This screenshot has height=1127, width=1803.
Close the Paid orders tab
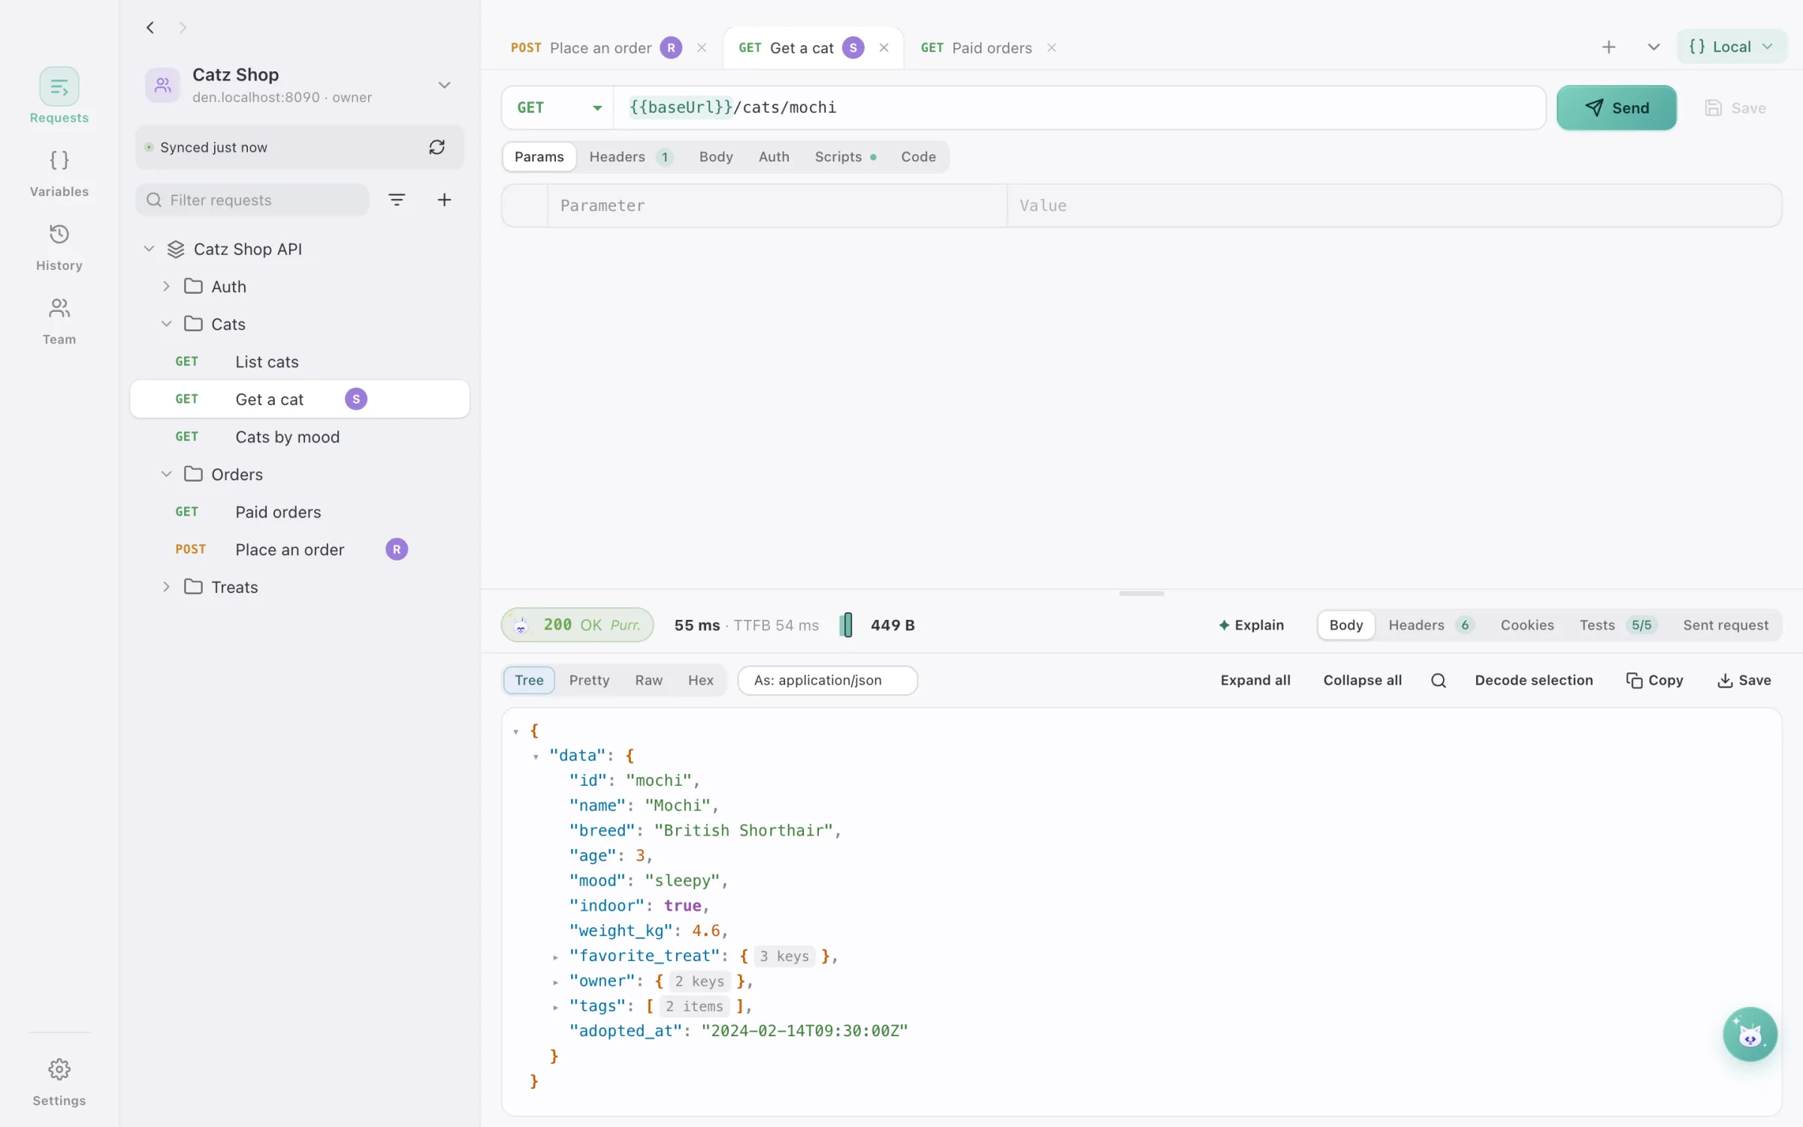(1052, 47)
